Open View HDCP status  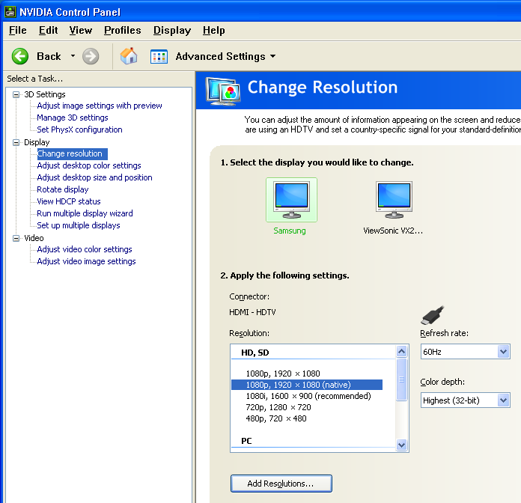click(68, 201)
